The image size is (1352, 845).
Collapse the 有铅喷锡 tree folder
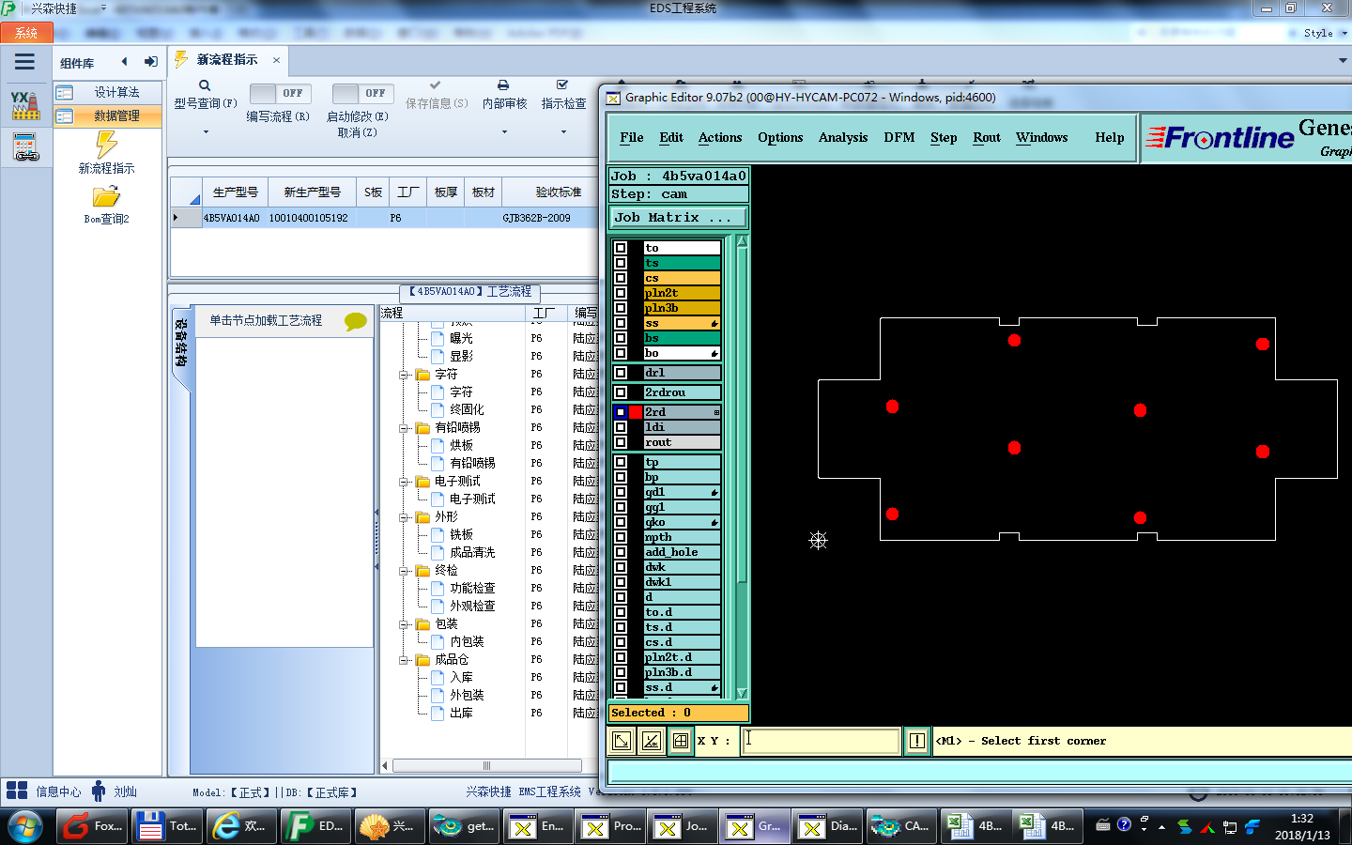click(x=405, y=428)
